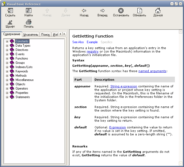The width and height of the screenshot is (184, 167).
Task: Expand the Constants tree node
Action: (7, 41)
